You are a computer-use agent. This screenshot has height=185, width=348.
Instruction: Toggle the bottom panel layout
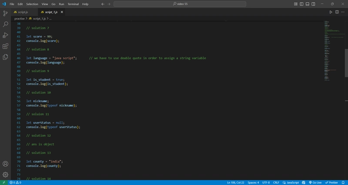308,4
